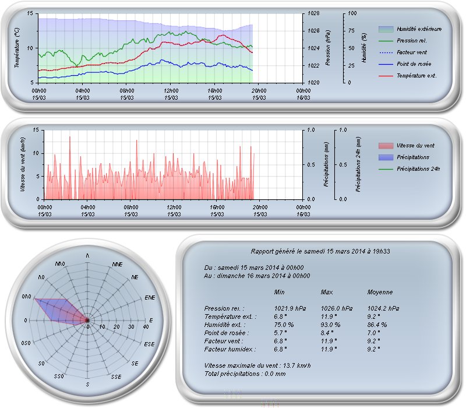Click the 04h00 tick on temperature chart

[83, 91]
